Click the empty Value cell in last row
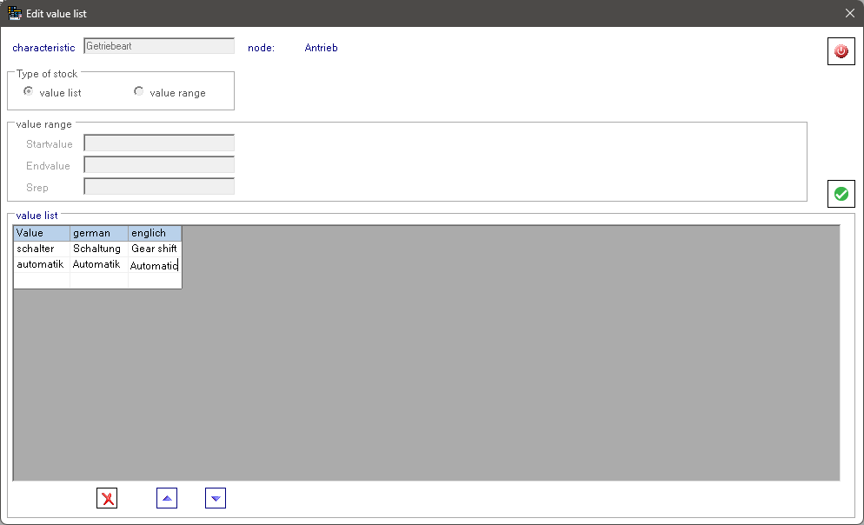 click(42, 280)
